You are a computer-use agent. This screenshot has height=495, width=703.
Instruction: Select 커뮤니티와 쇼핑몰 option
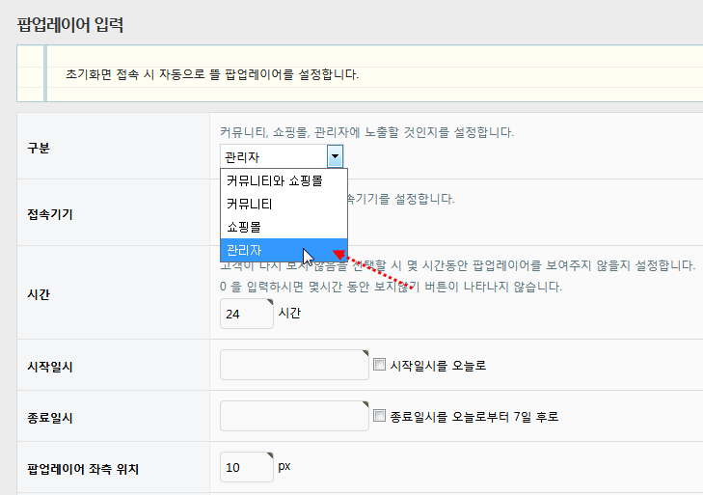coord(284,180)
